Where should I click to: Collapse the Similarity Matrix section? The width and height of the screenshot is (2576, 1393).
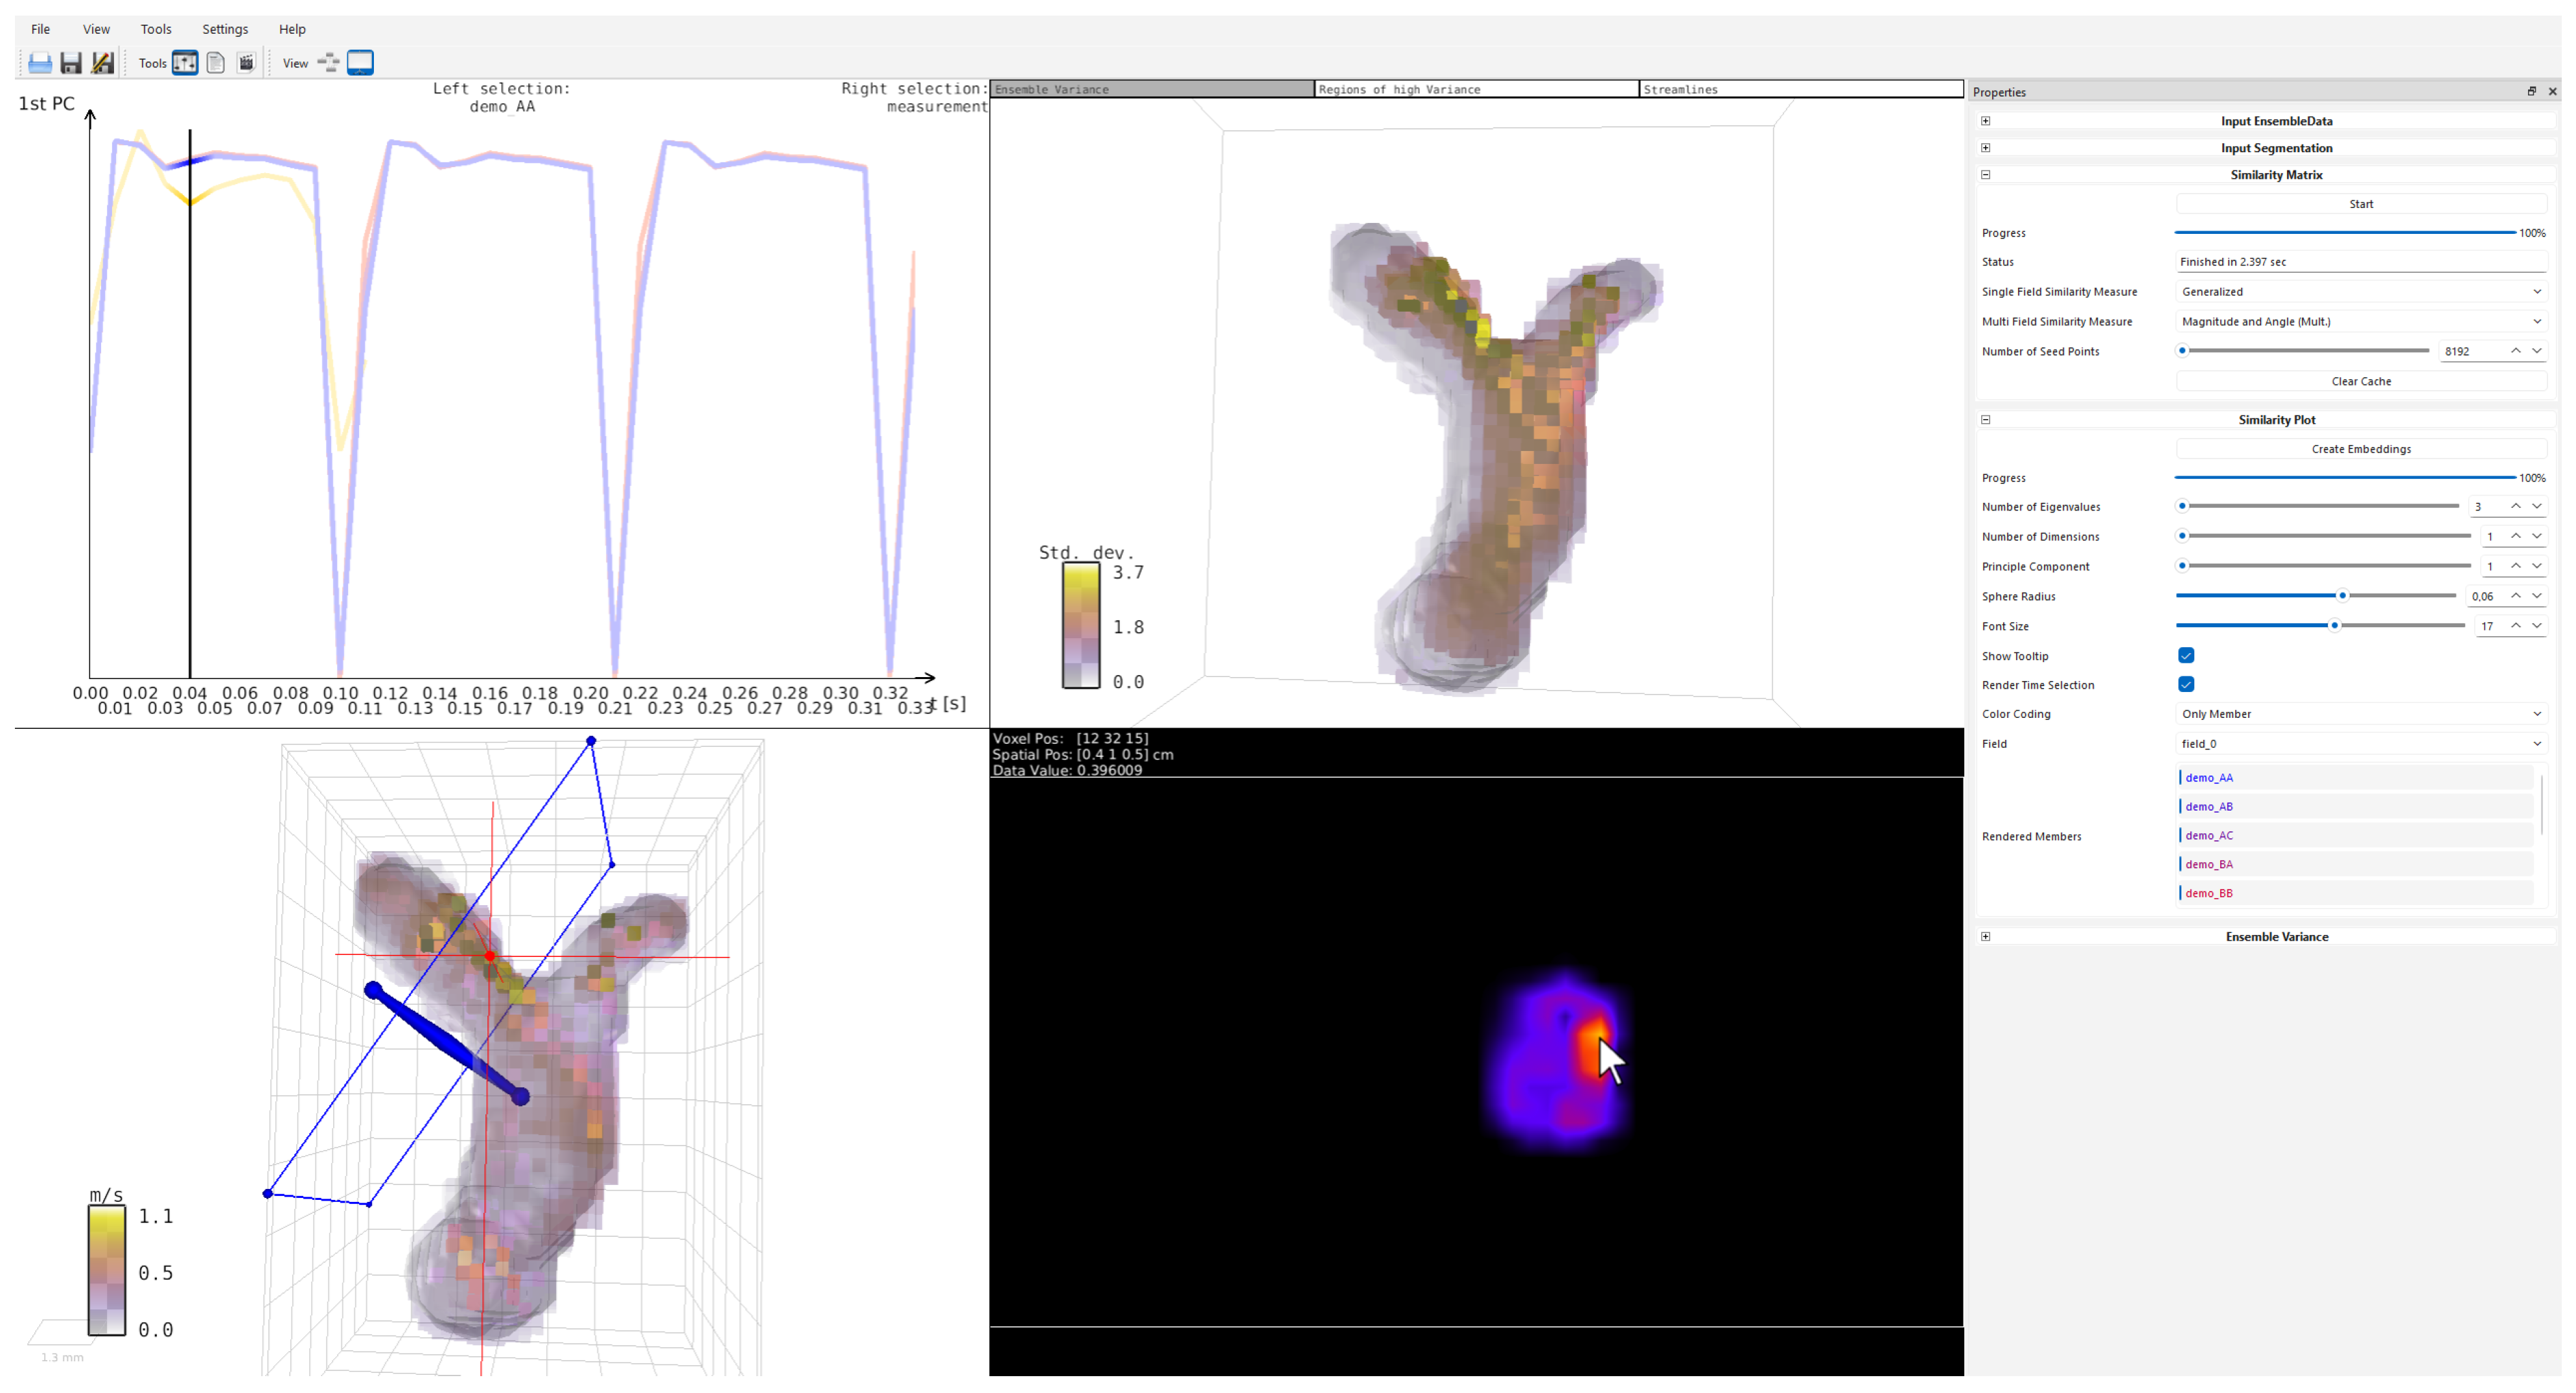[1986, 175]
